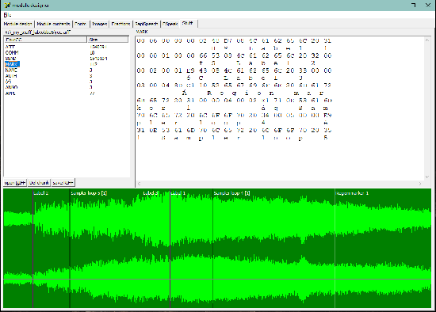
Task: Restore the module designer window
Action: pyautogui.click(x=414, y=5)
